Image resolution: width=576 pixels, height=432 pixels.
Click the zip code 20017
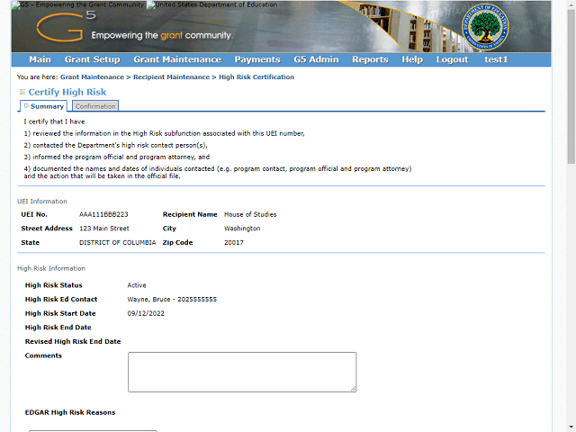point(234,242)
